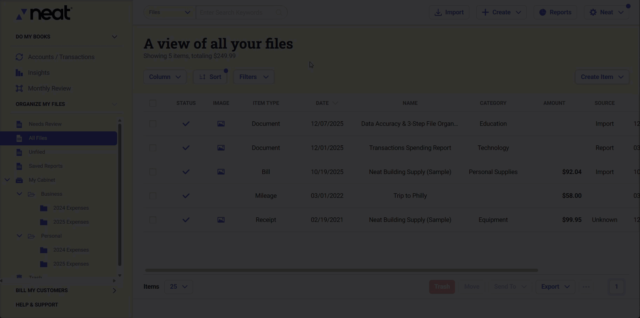Open the Reports button
640x318 pixels.
coord(555,12)
